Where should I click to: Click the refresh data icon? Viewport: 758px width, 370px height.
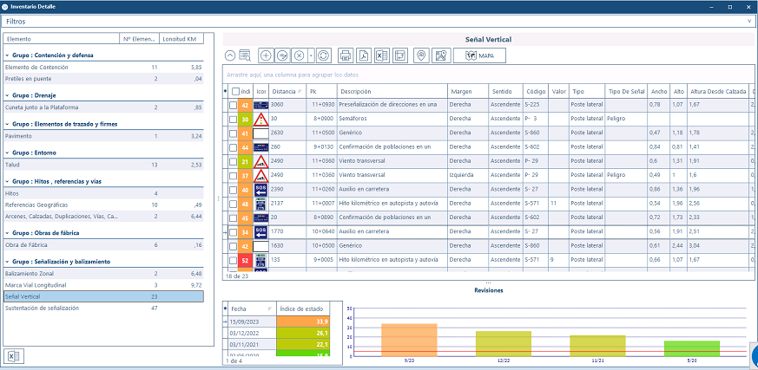(x=323, y=55)
